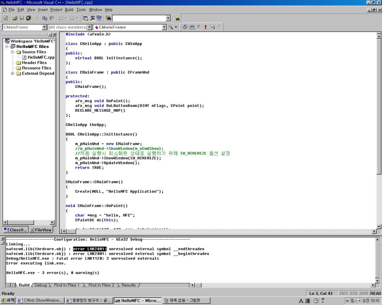The height and width of the screenshot is (305, 382).
Task: Select the Resource Files folder
Action: tap(37, 68)
